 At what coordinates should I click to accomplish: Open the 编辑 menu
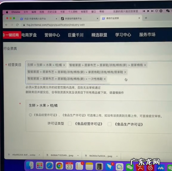tap(34, 12)
